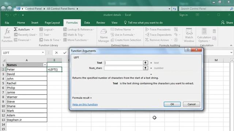Expand the Name Box dropdown arrow
234x131 pixels.
(43, 52)
